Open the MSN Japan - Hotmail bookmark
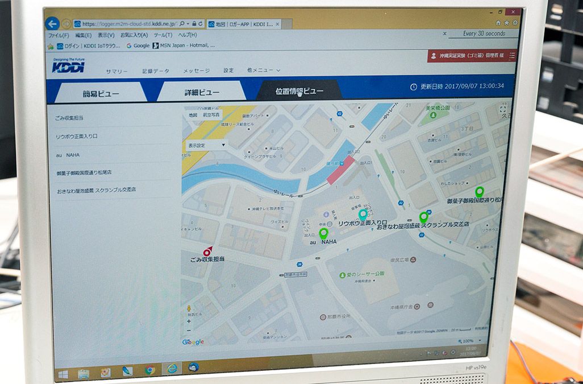The height and width of the screenshot is (384, 583). (184, 46)
